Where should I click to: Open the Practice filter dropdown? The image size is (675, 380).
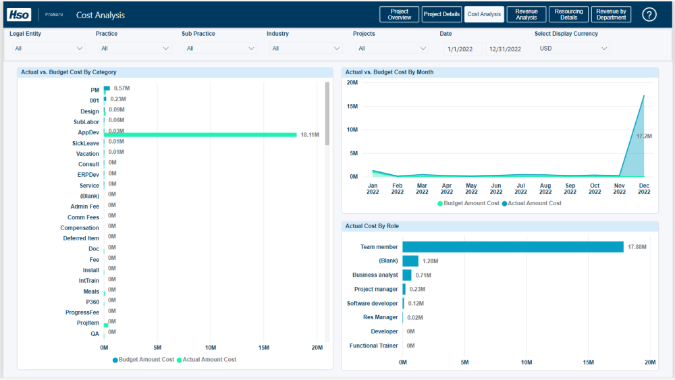point(135,49)
